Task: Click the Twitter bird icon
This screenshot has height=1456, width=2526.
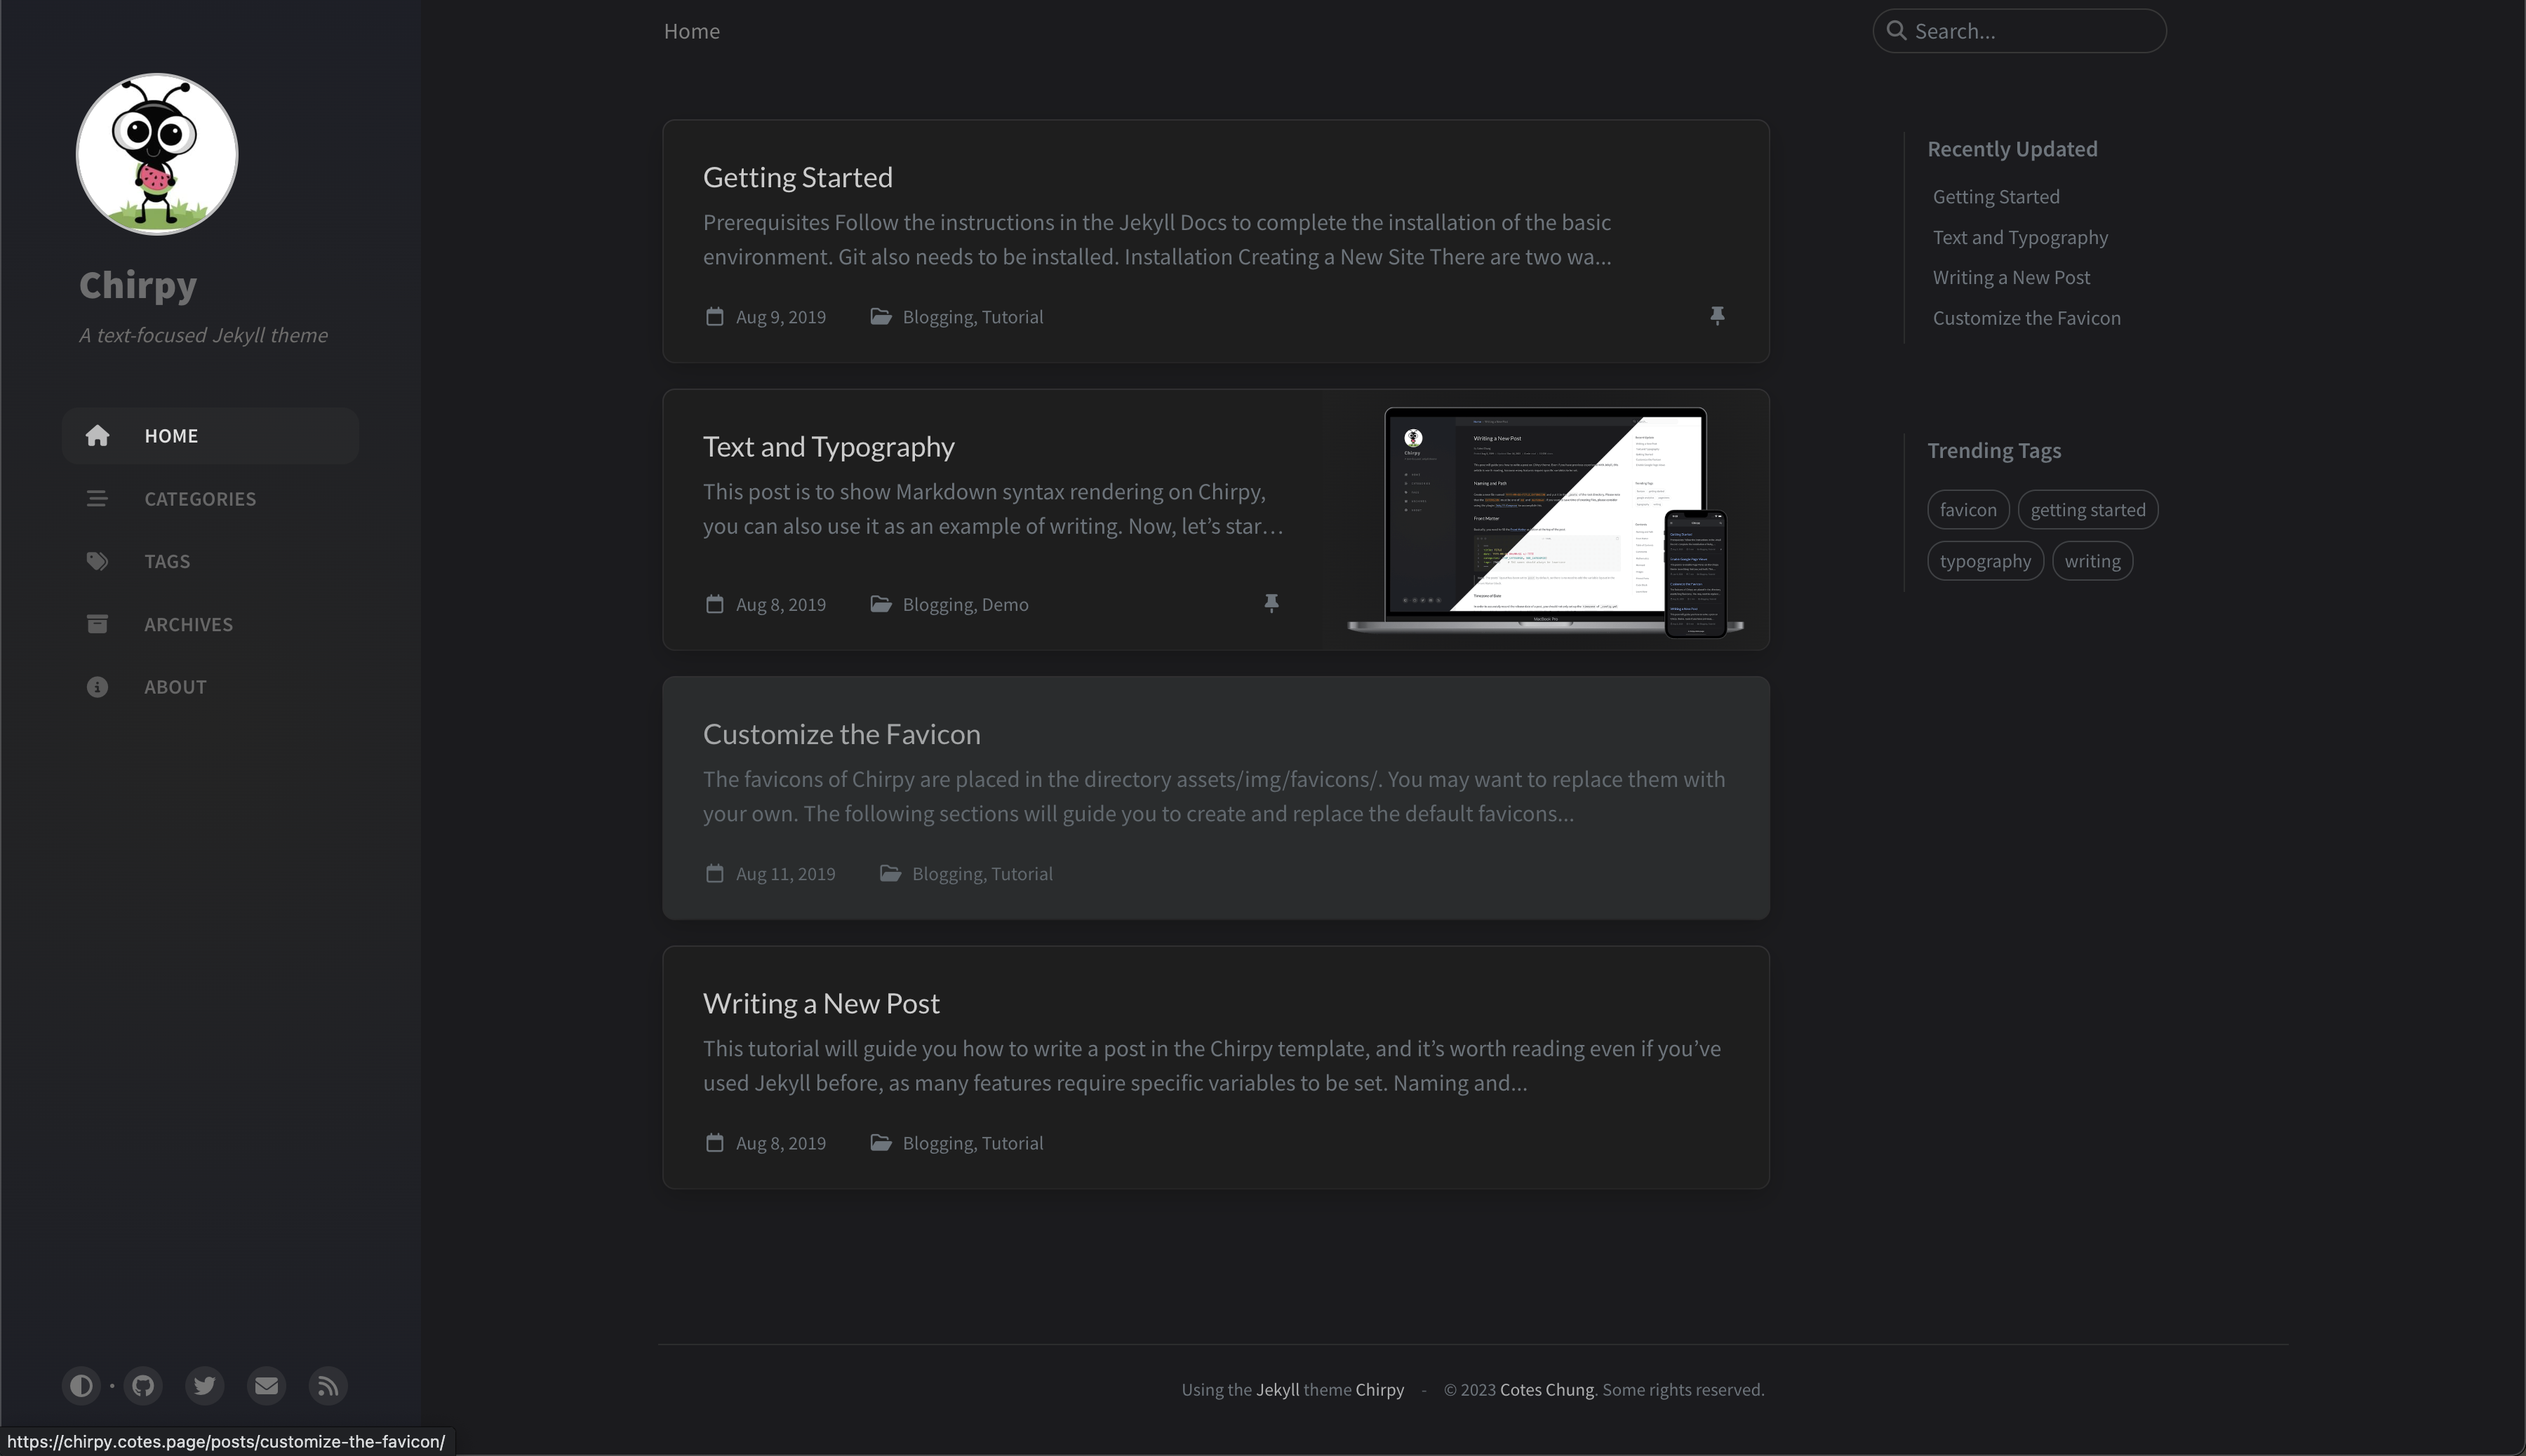Action: (x=205, y=1386)
